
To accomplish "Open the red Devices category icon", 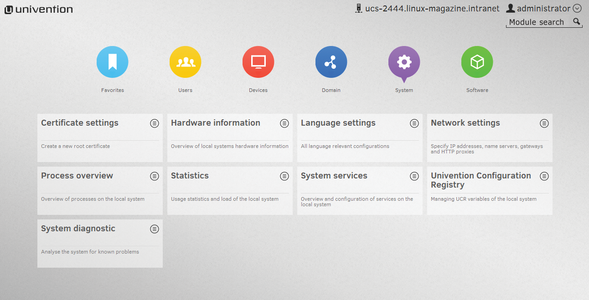I will coord(258,62).
